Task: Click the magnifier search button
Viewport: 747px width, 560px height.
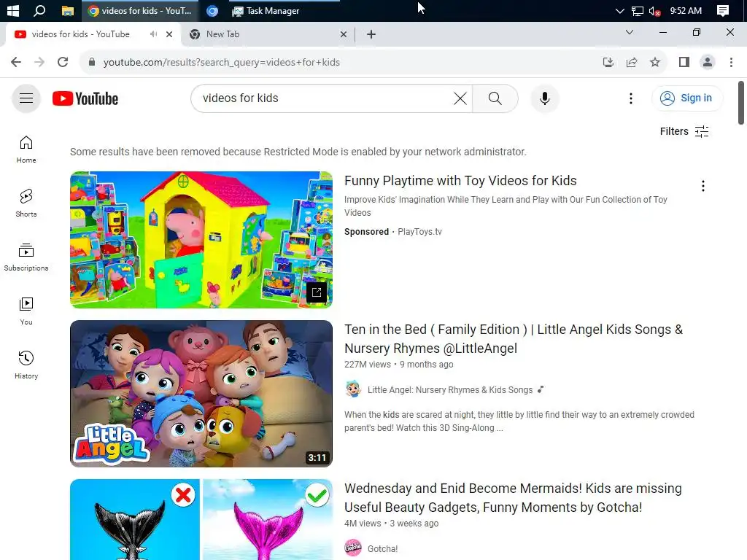Action: tap(495, 98)
